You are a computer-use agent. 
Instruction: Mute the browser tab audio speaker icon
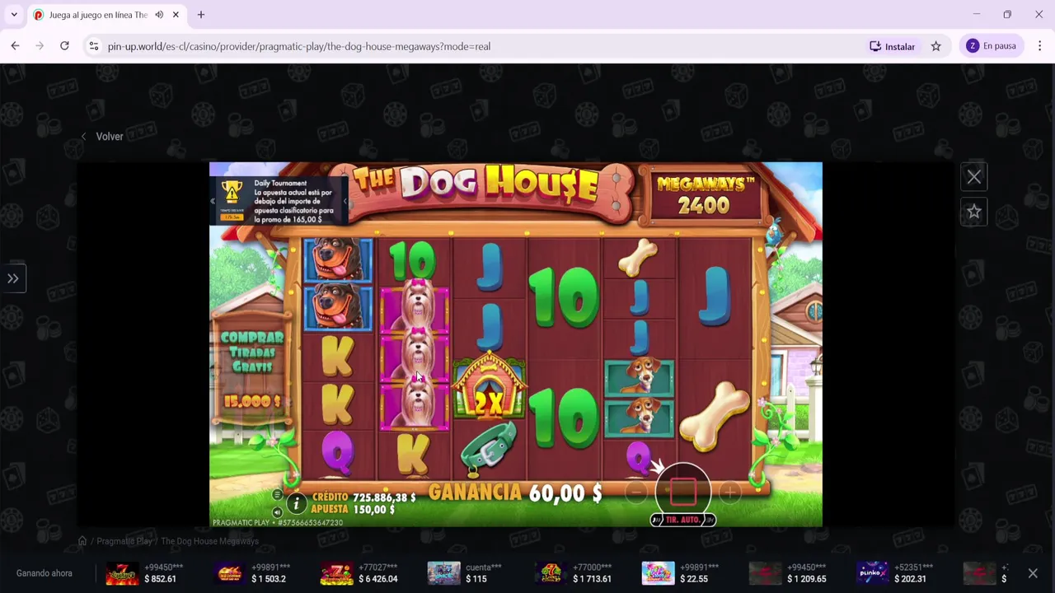pos(159,15)
